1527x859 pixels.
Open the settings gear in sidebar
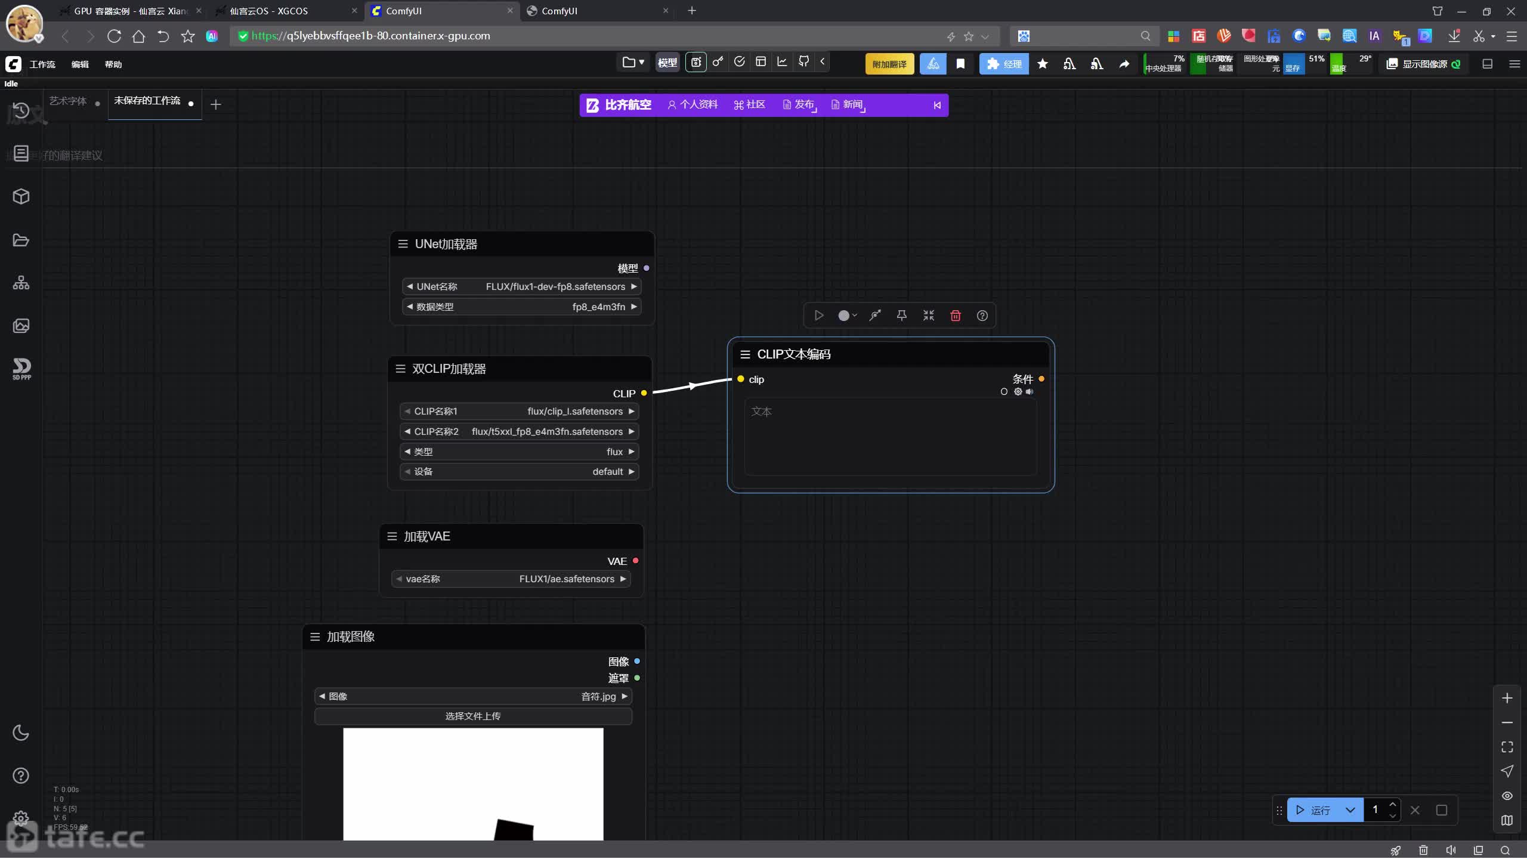pyautogui.click(x=21, y=818)
